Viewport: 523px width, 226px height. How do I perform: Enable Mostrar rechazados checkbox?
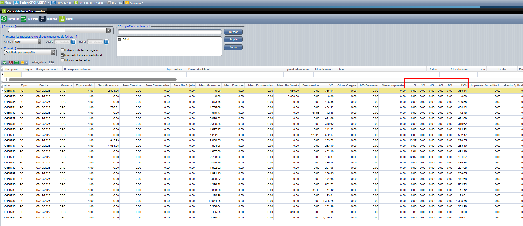tap(63, 60)
